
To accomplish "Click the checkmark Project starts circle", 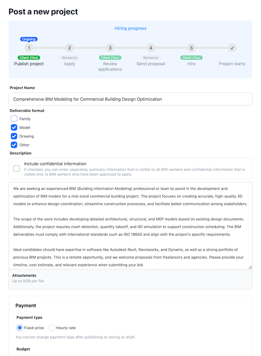I will pyautogui.click(x=232, y=48).
